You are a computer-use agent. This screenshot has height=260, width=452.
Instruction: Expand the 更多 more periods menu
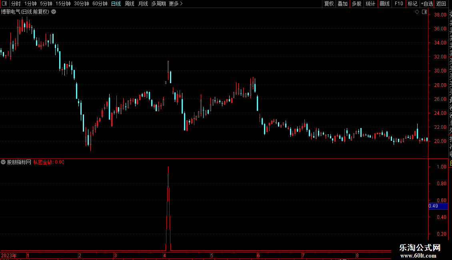(x=176, y=4)
